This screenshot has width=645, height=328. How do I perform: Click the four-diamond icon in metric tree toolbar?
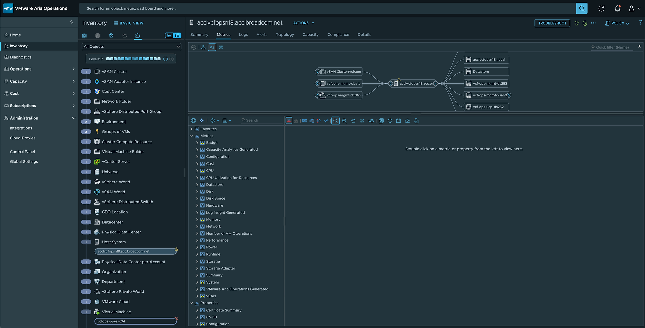[201, 120]
